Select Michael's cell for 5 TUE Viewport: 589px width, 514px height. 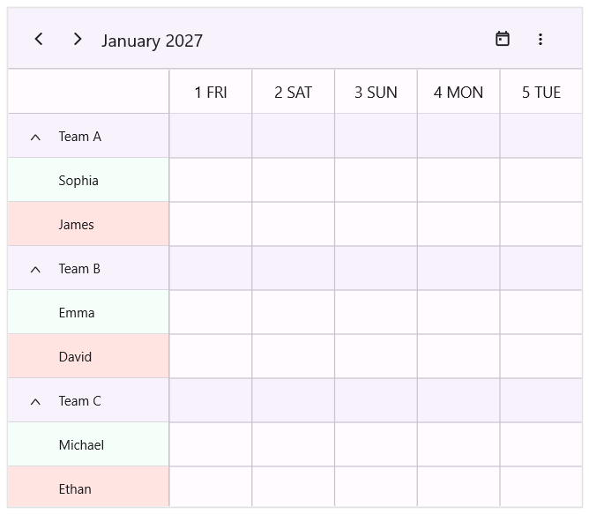click(x=541, y=444)
